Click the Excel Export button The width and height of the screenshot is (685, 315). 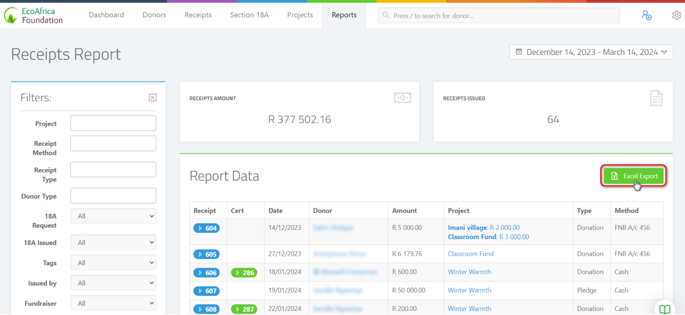coord(633,175)
